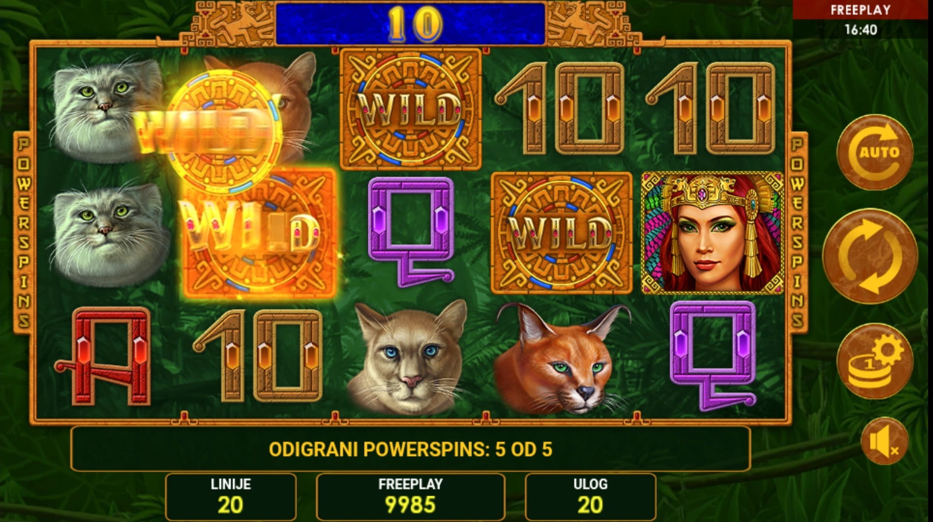The image size is (933, 522).
Task: Open the LINIJE lines panel
Action: pos(231,496)
